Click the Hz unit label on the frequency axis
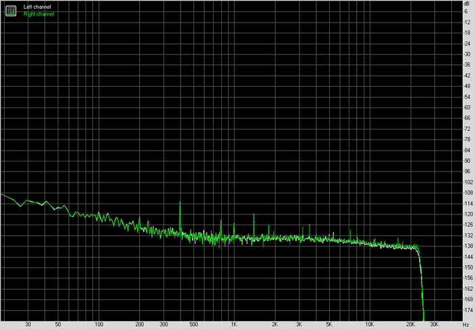 (467, 324)
